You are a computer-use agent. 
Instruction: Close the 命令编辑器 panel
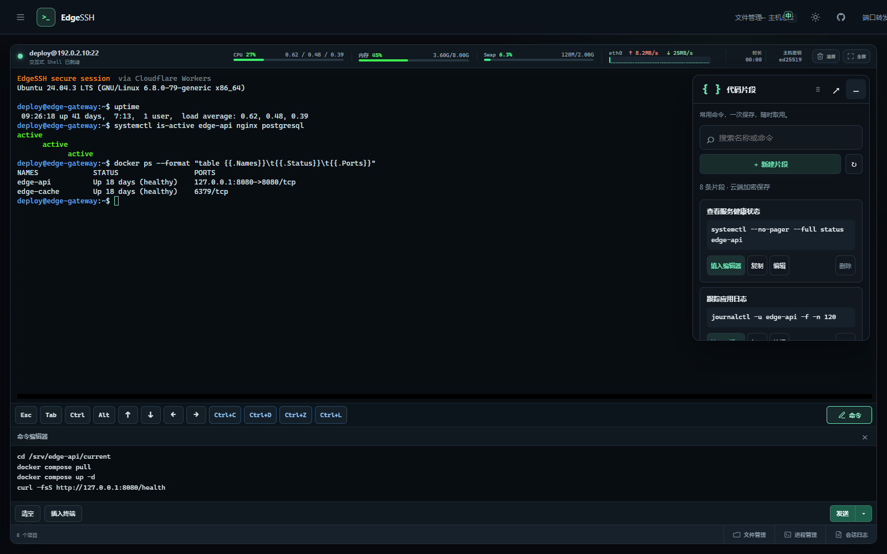coord(865,437)
